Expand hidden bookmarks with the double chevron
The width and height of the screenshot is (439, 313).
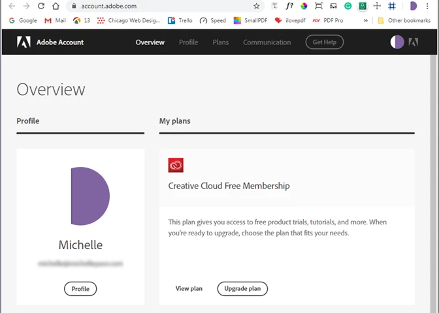365,20
